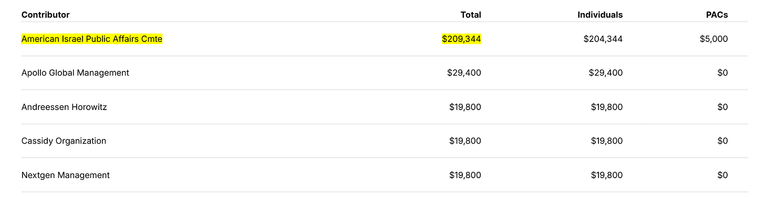Viewport: 765px width, 197px height.
Task: Click the $5,000 PACs amount
Action: point(714,39)
